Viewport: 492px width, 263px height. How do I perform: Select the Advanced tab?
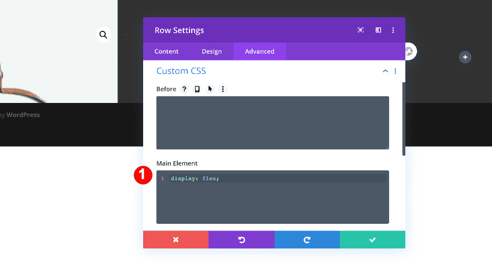pyautogui.click(x=259, y=51)
